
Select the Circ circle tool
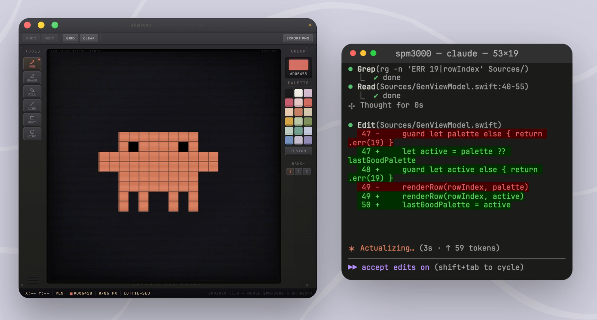click(32, 133)
